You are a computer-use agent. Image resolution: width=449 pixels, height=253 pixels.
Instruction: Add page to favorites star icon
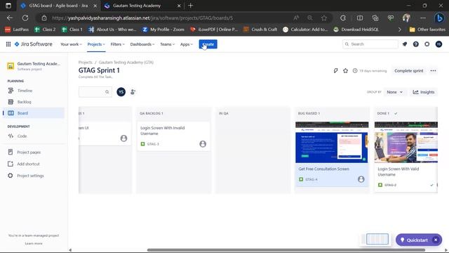(324, 18)
